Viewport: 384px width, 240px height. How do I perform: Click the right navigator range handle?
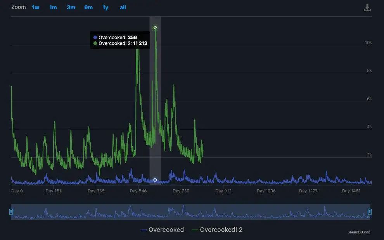[x=370, y=212]
